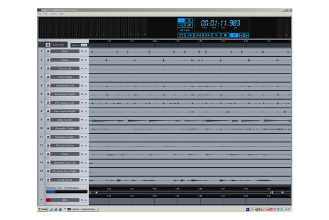This screenshot has height=220, width=329.
Task: Click the remove marker minus button
Action: coord(85,45)
